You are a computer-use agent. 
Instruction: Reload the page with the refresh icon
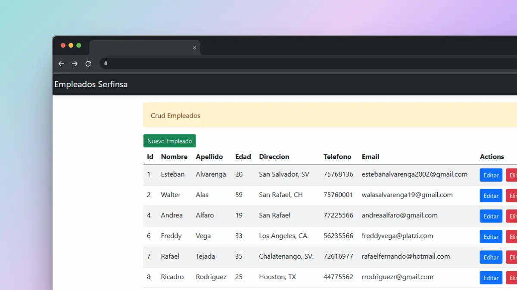coord(88,63)
